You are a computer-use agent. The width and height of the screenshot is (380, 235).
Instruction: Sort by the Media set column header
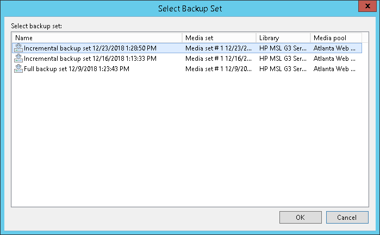tap(219, 38)
